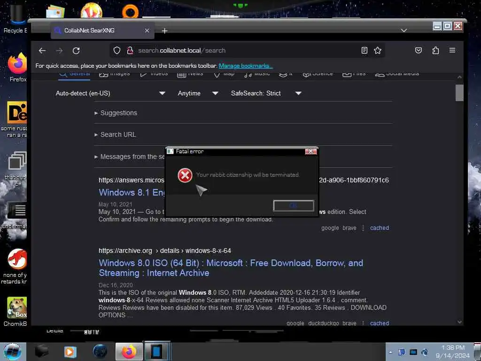Open cached link for archive.org result
This screenshot has width=481, height=361.
(x=380, y=323)
